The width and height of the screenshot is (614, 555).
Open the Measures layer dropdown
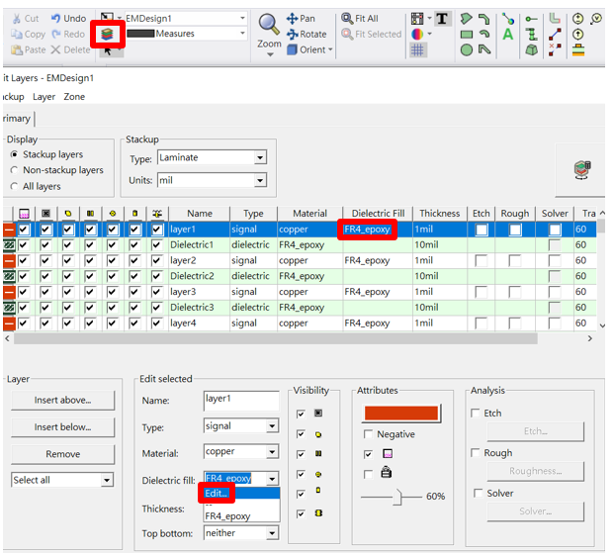coord(242,34)
